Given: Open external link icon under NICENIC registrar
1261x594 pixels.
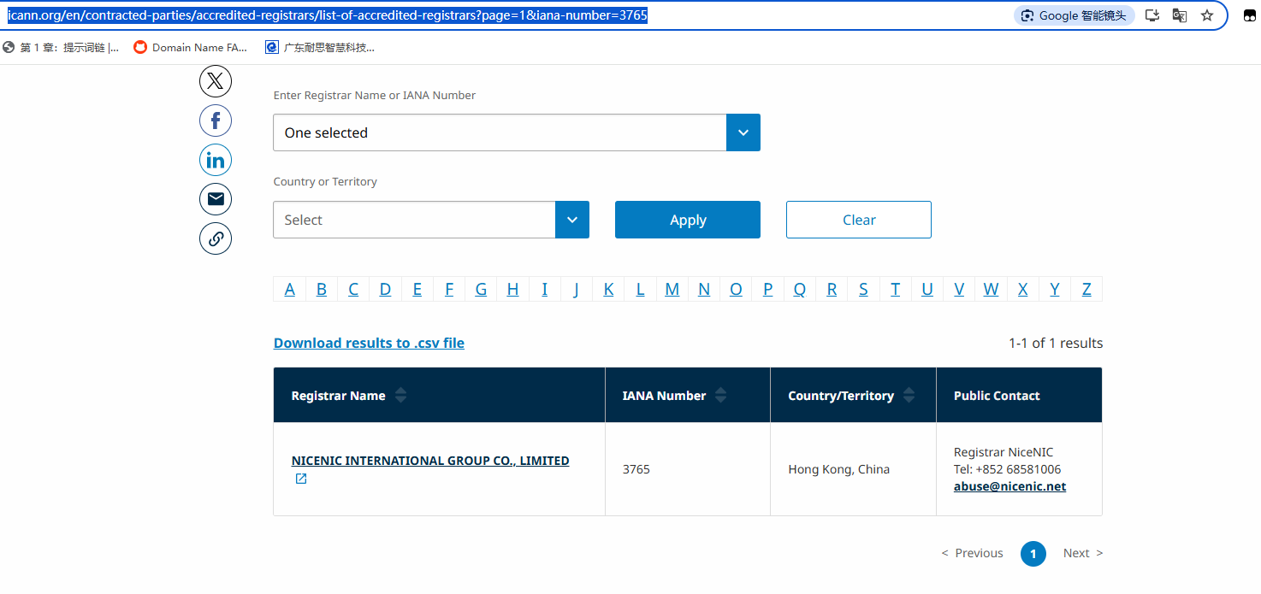Looking at the screenshot, I should pyautogui.click(x=301, y=479).
